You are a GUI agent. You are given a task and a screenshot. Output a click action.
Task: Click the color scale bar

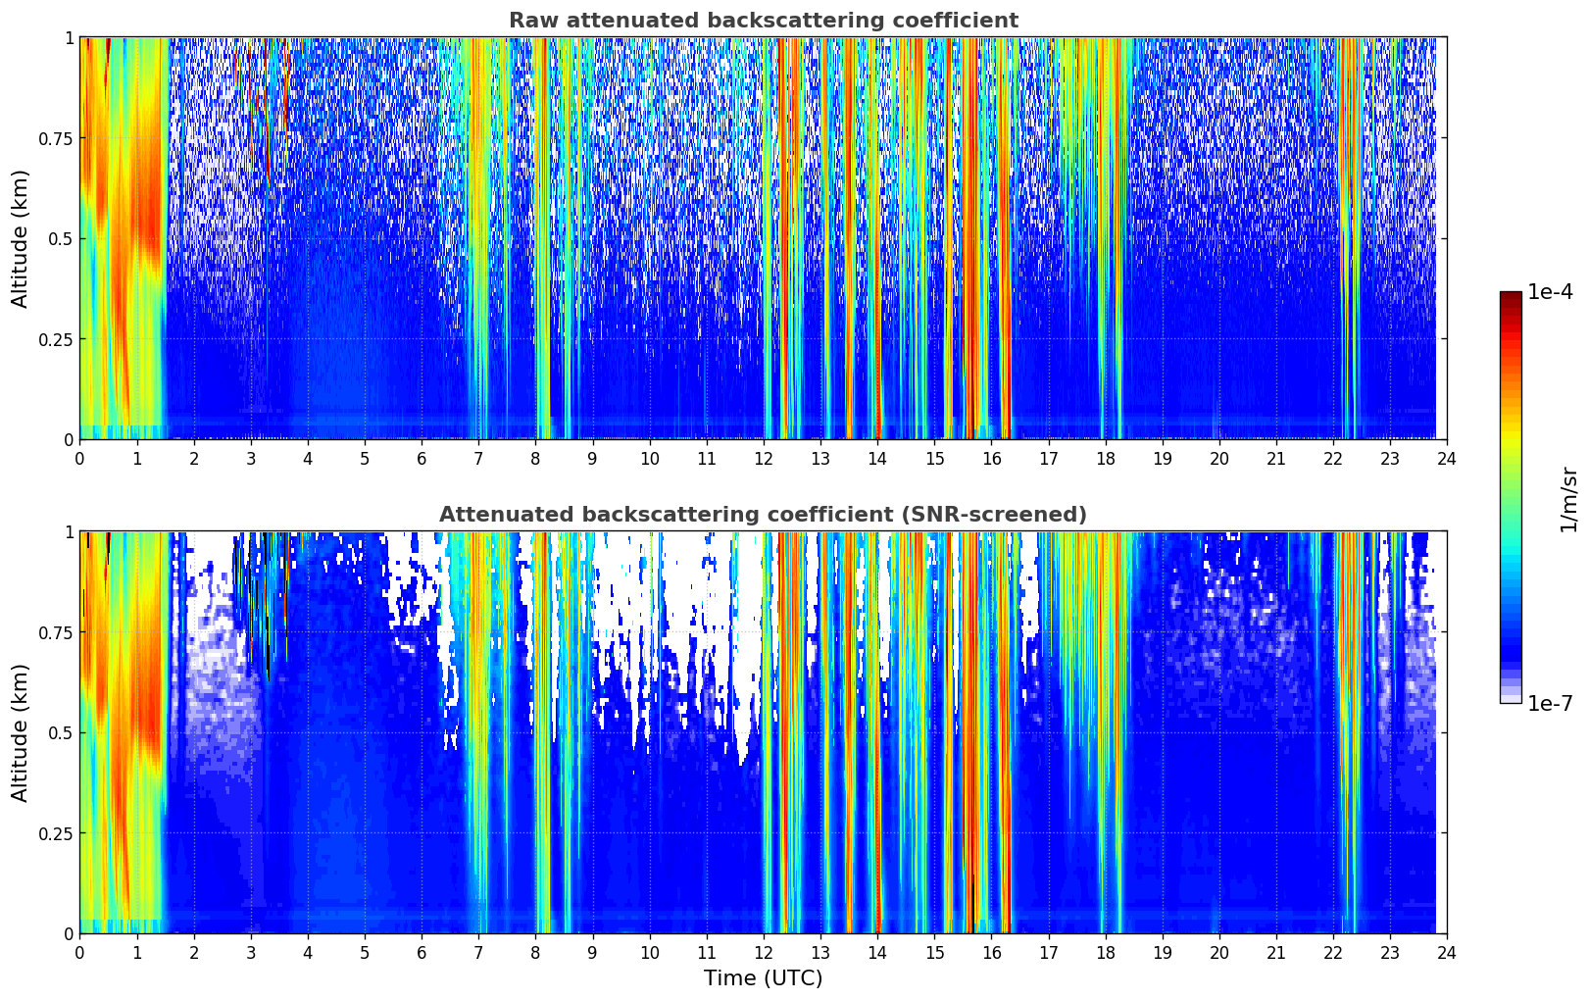tap(1511, 497)
